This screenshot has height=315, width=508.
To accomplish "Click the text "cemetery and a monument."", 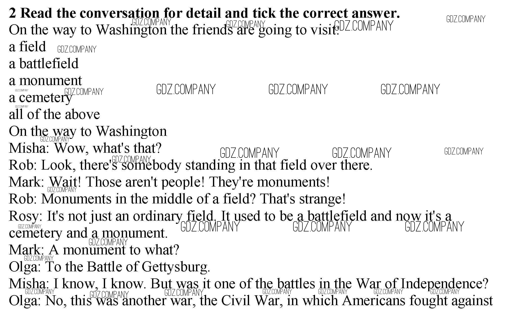I will 88,233.
